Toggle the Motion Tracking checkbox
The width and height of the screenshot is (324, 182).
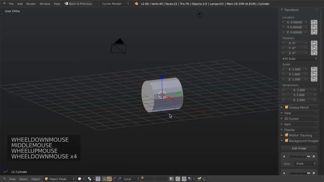pyautogui.click(x=287, y=135)
